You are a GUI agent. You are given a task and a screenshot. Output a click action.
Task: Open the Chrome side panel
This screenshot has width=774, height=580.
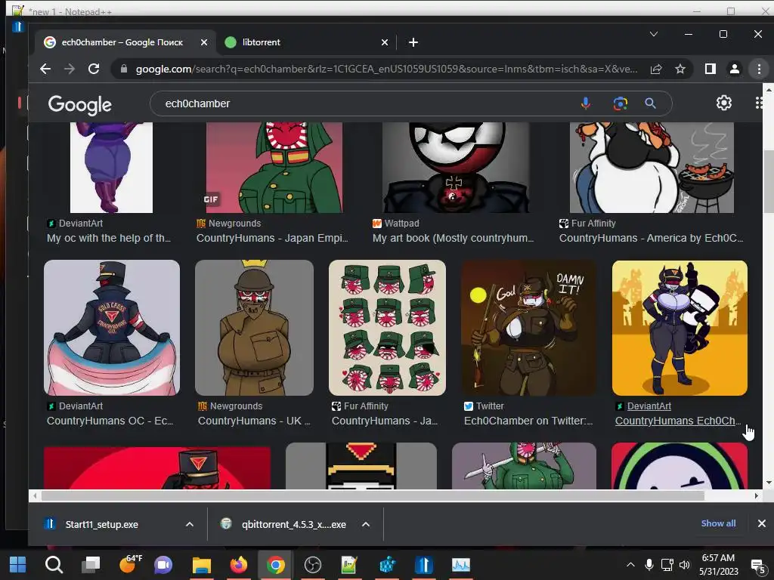coord(710,69)
